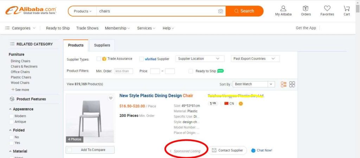Screen dimensions: 360x158
Task: Click the arrow beside Sponsored Listing
Action: (x=171, y=151)
